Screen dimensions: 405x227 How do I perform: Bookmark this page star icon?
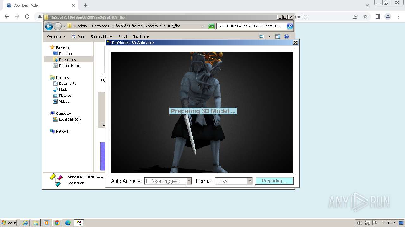[x=365, y=16]
